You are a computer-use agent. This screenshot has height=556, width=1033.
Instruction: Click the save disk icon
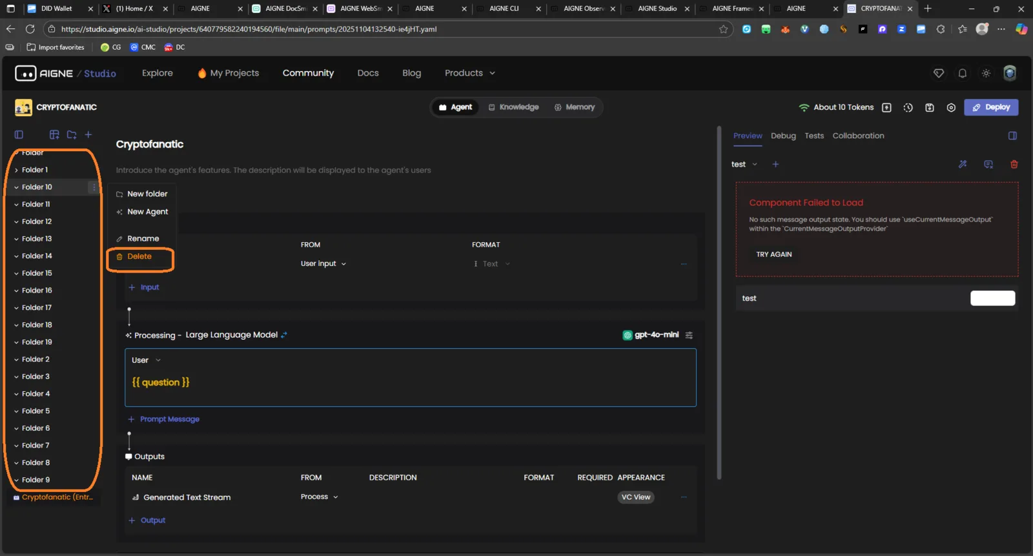930,108
